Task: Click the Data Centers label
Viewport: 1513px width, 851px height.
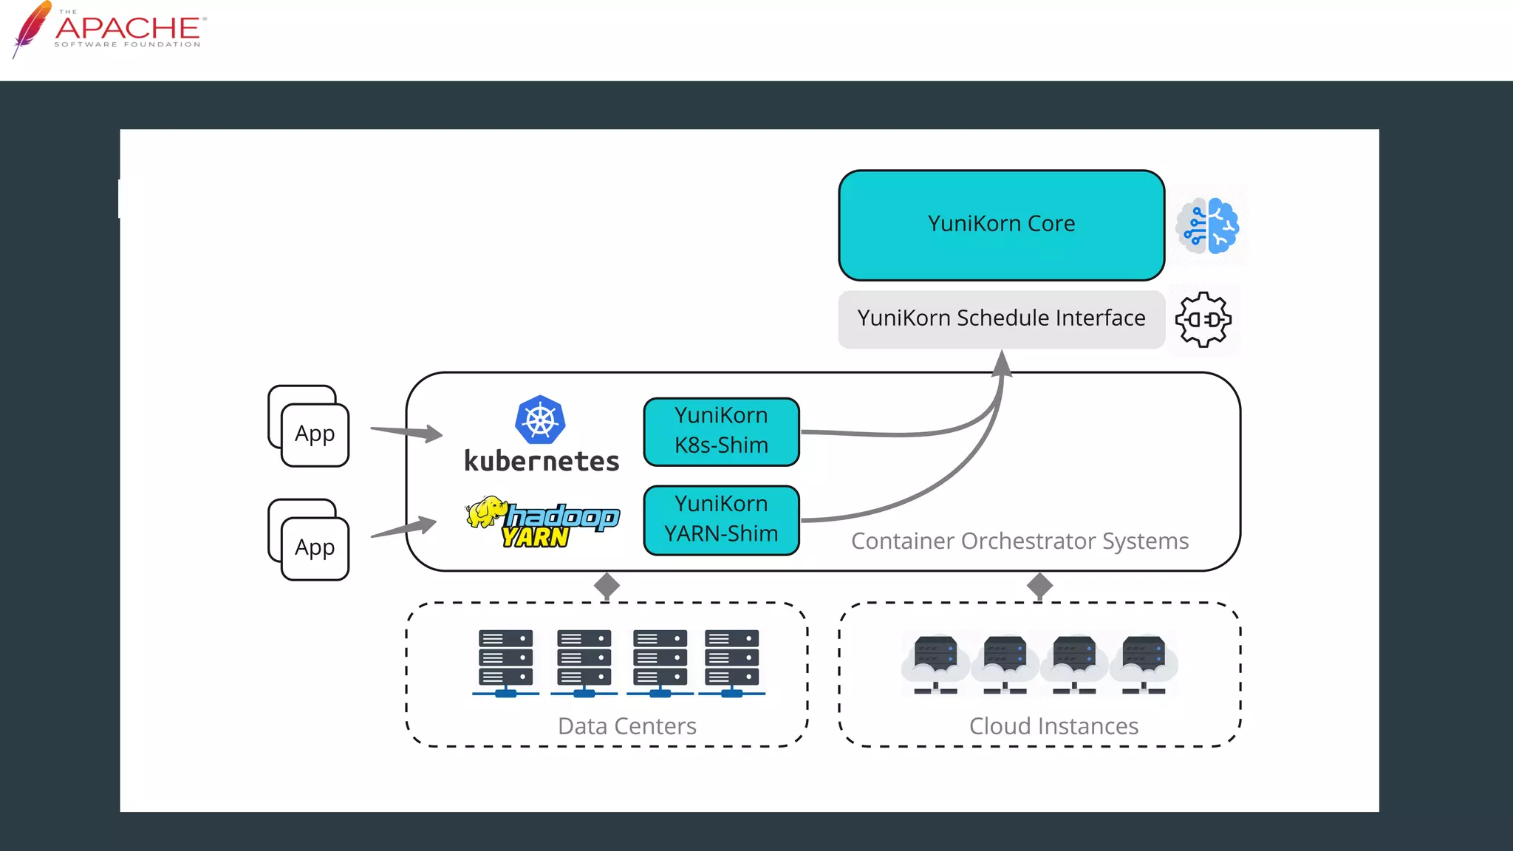Action: click(627, 726)
